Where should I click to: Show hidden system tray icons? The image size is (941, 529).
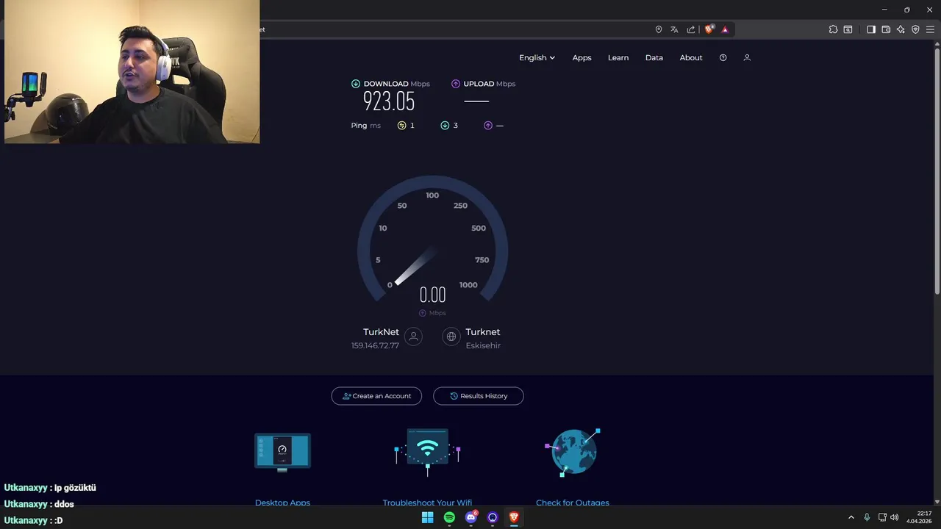click(851, 517)
